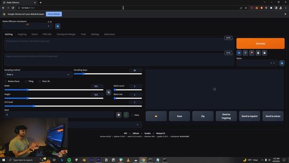Click Send to extras button
289x163 pixels.
pos(273,116)
